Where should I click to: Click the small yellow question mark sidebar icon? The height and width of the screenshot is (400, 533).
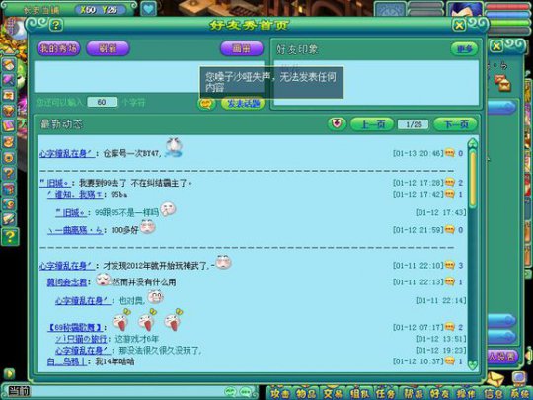click(9, 173)
